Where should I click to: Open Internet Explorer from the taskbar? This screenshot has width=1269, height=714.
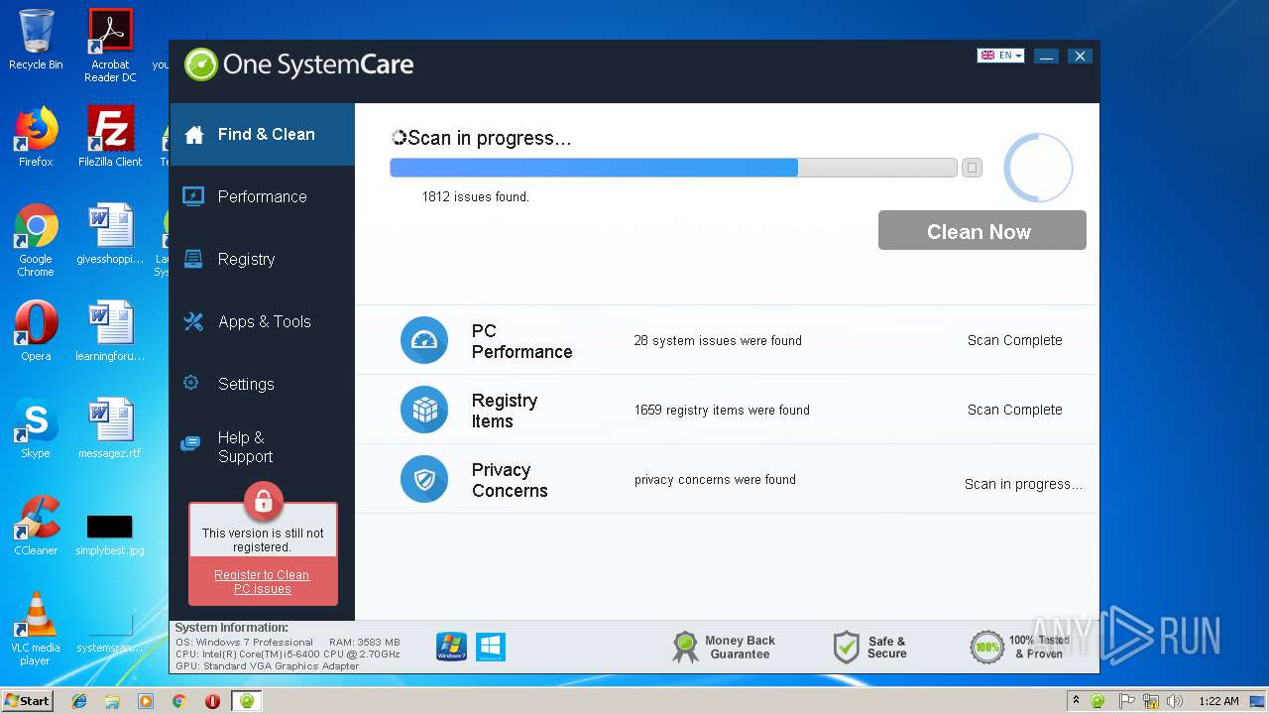tap(79, 700)
